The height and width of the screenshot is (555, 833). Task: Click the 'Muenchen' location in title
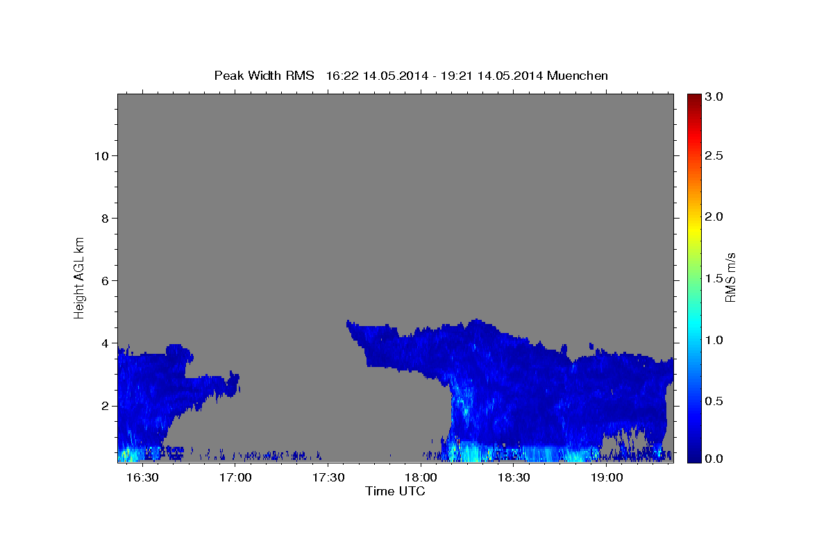tap(578, 76)
